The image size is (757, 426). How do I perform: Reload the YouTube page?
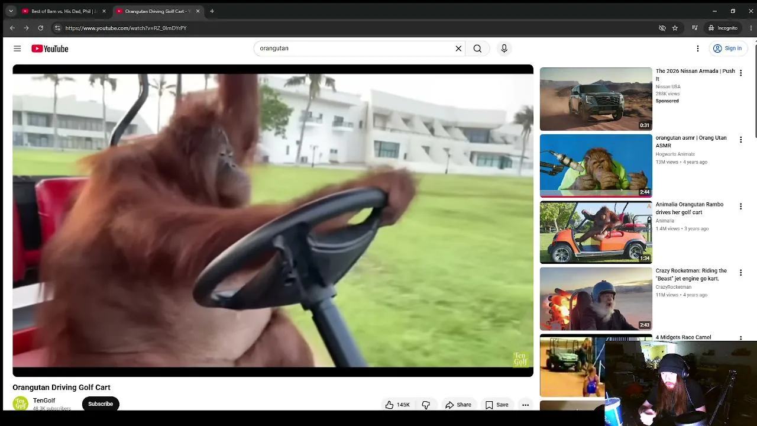pos(40,28)
